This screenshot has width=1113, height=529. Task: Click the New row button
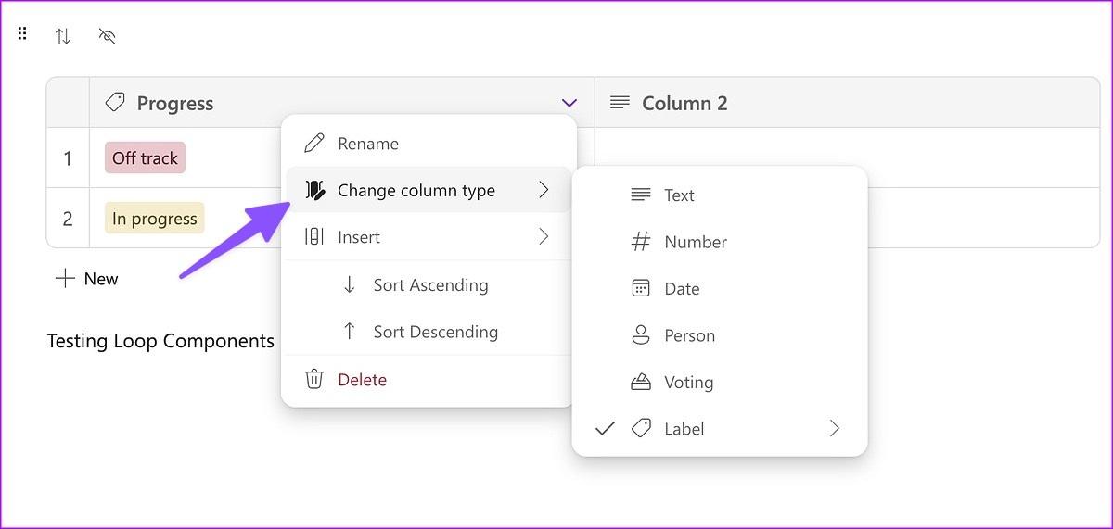[x=87, y=279]
